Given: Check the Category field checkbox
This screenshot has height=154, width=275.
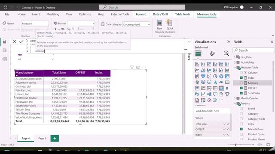Looking at the screenshot, I should click(x=241, y=114).
